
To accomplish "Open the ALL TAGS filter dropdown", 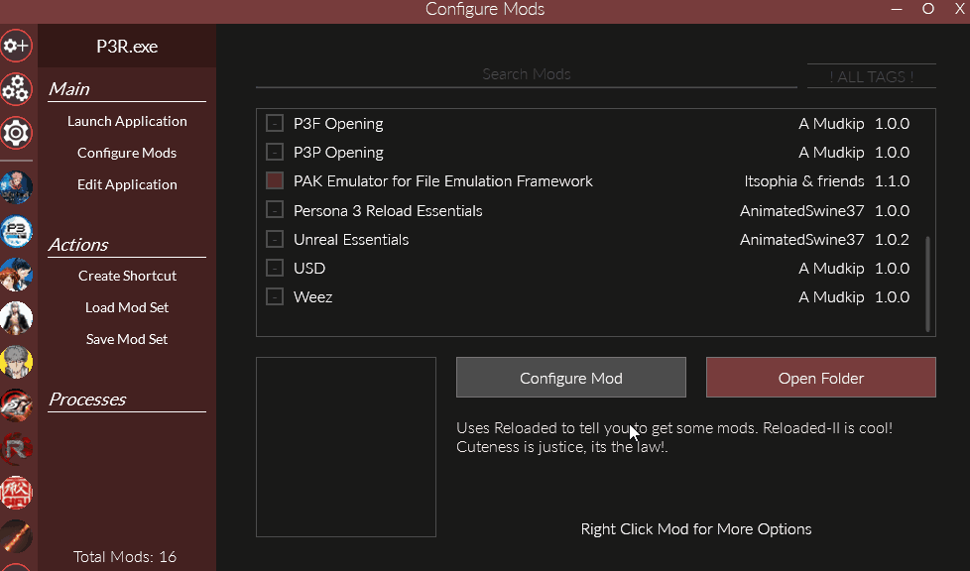I will tap(871, 76).
